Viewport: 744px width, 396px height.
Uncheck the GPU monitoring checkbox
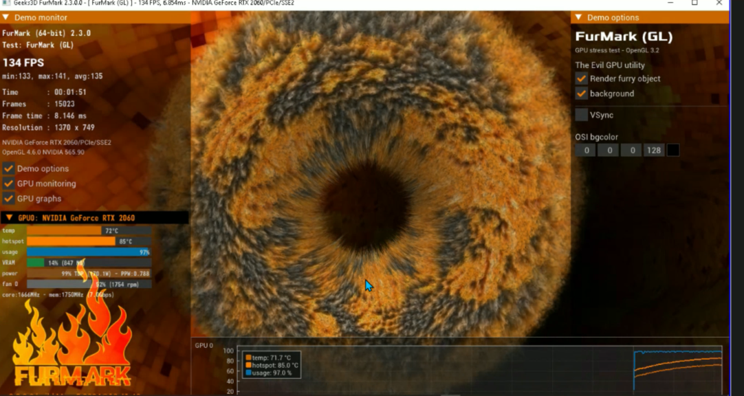[8, 184]
